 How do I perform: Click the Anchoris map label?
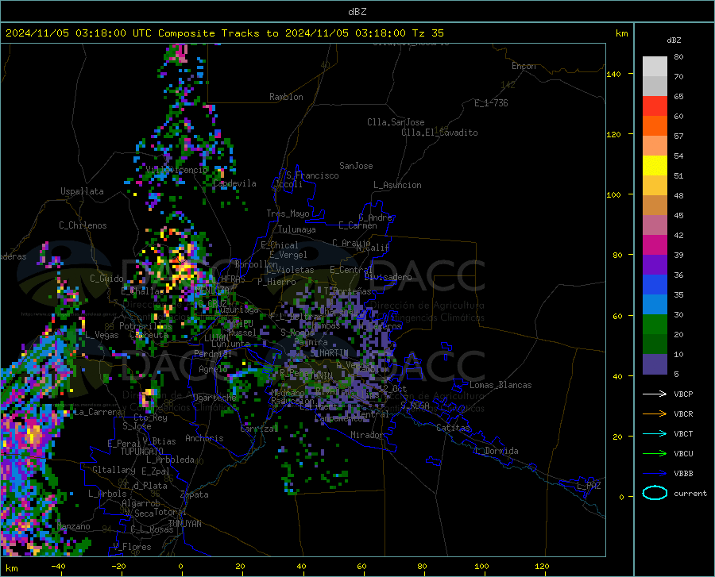pos(204,439)
